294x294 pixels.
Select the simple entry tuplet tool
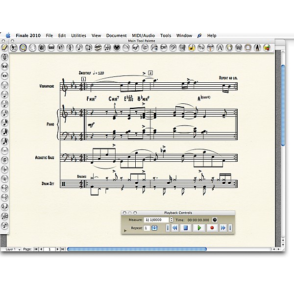(5, 217)
